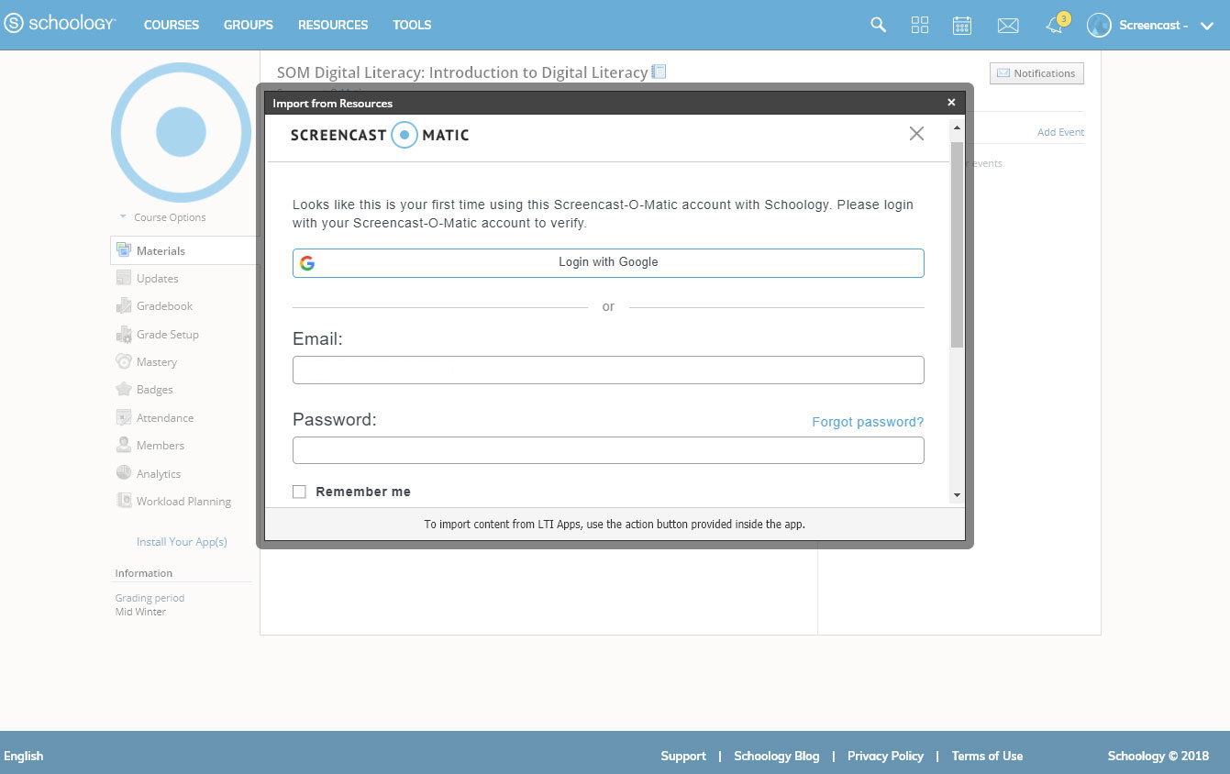
Task: Expand Course Options dropdown
Action: [162, 217]
